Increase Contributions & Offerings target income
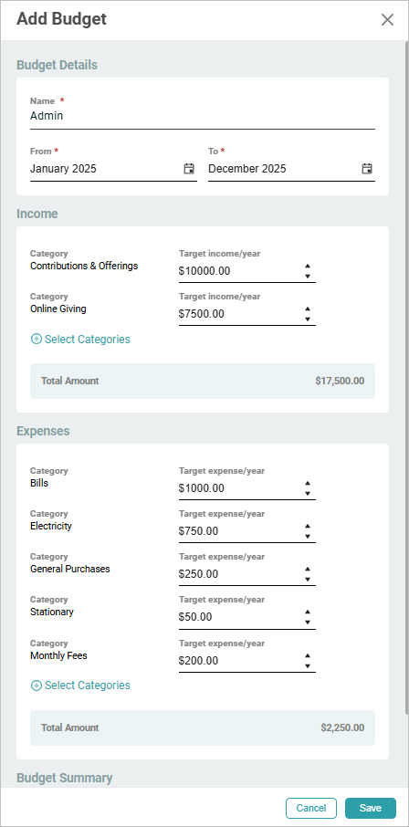The height and width of the screenshot is (827, 409). coord(308,266)
